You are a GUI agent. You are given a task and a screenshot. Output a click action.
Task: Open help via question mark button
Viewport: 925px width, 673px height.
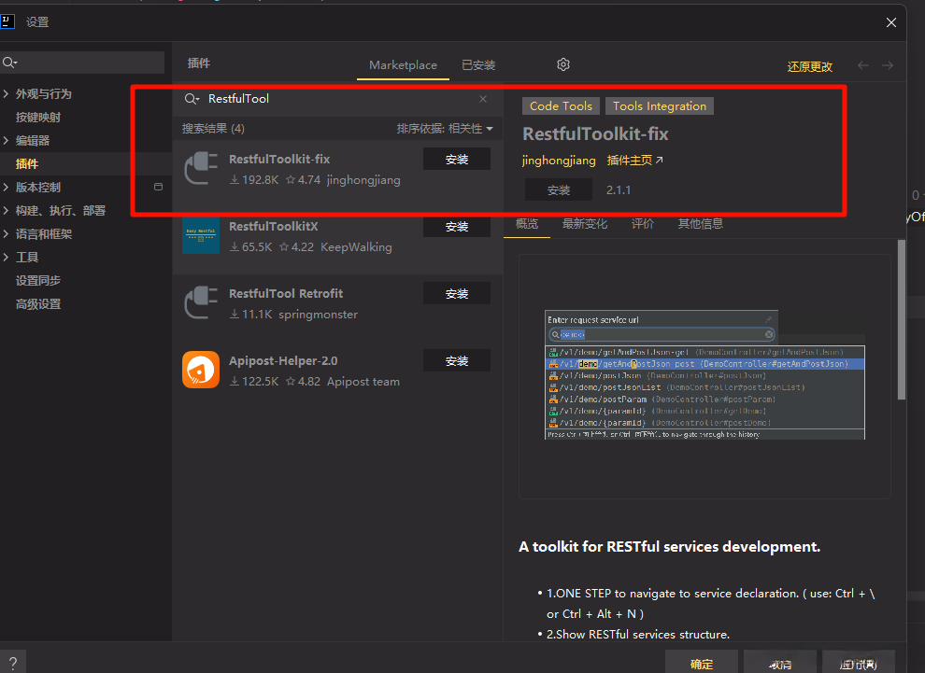click(13, 662)
